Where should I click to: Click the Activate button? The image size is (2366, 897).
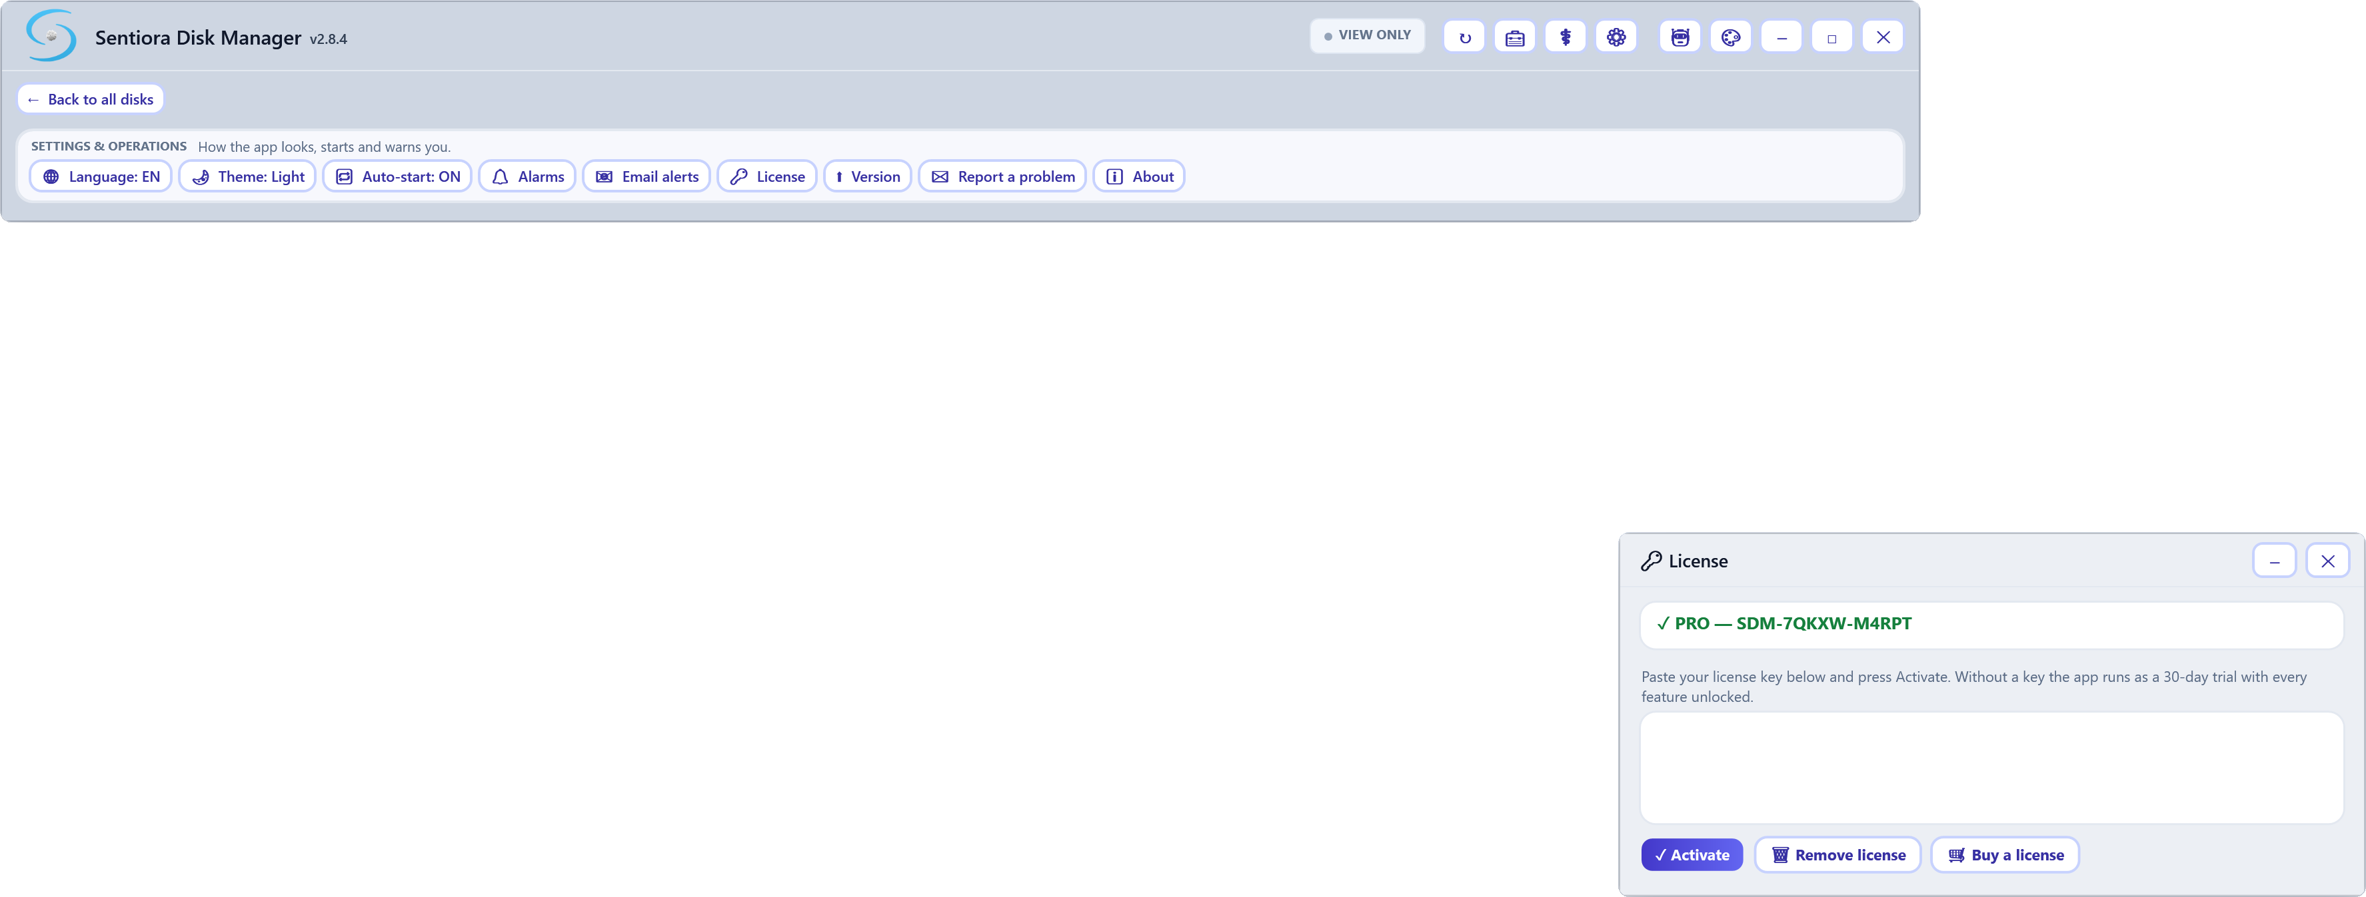(1692, 855)
